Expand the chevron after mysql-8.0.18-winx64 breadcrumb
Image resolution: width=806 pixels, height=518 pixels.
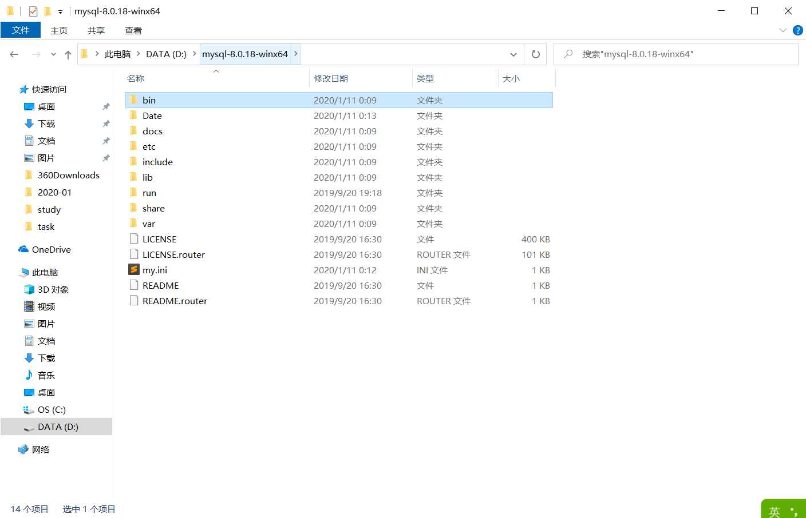coord(296,54)
